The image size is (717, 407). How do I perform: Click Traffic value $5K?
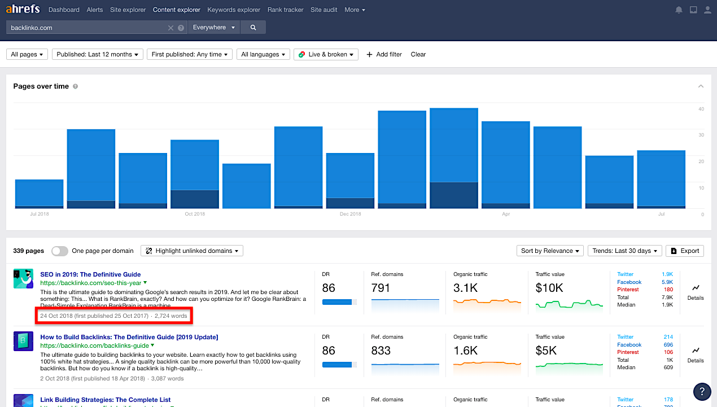click(x=546, y=351)
